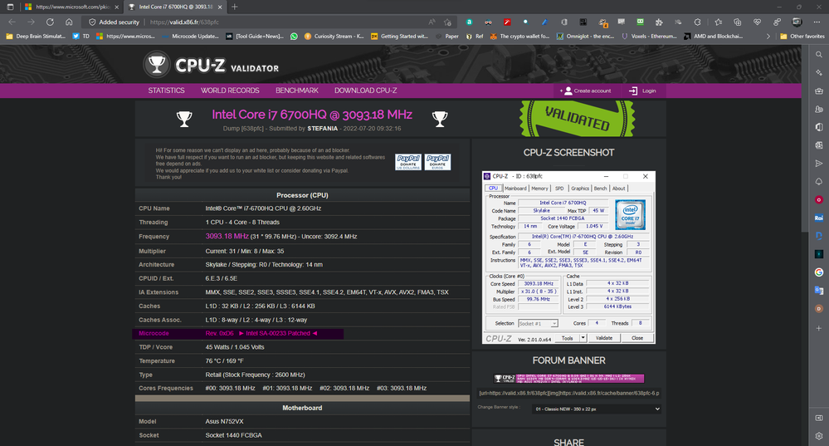The width and height of the screenshot is (829, 446).
Task: Open the Curiosity Stream bookmark
Action: click(334, 36)
